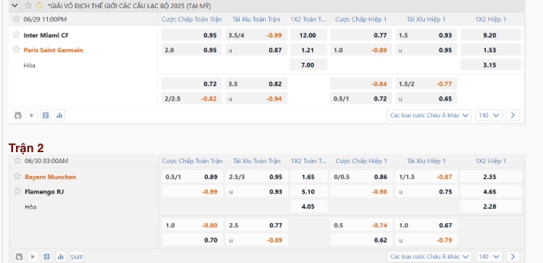The image size is (543, 263).
Task: Open scoreboard list icon for Bayern match
Action: (46, 256)
